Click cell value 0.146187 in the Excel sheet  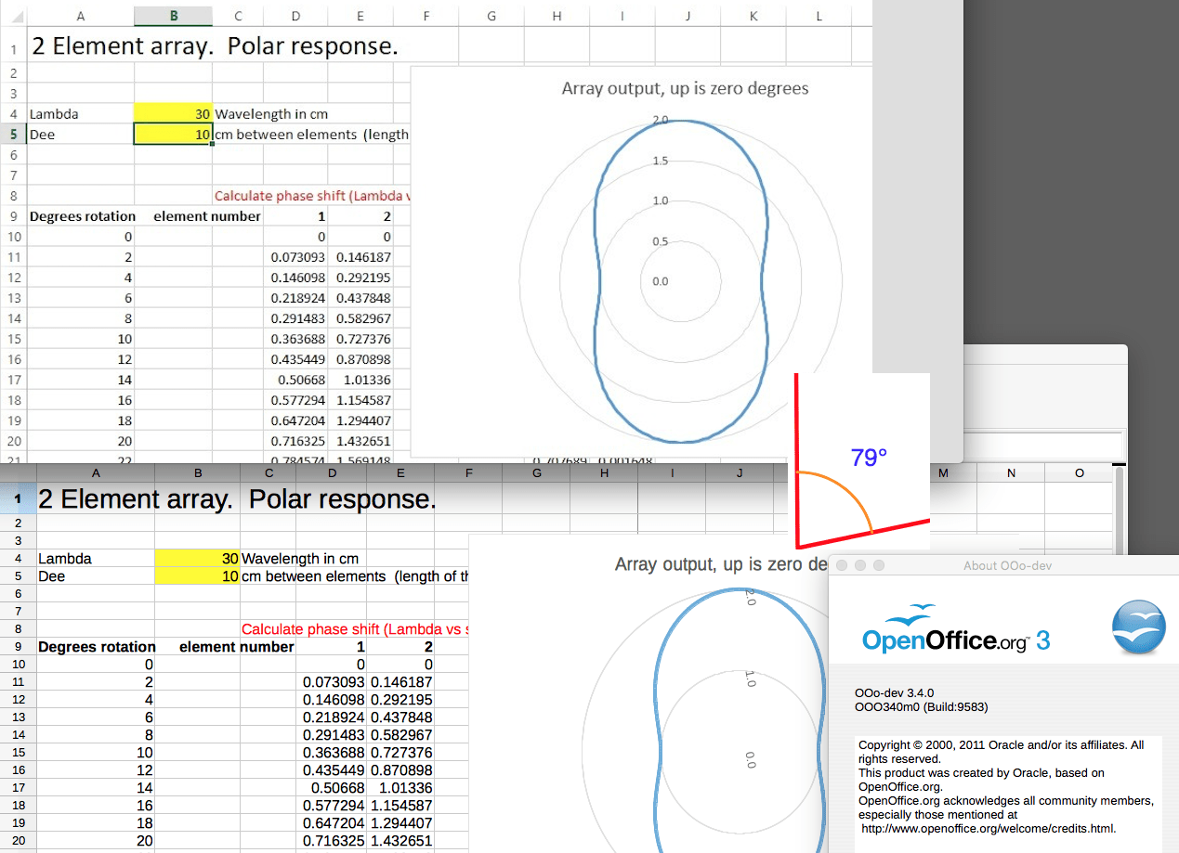[362, 257]
